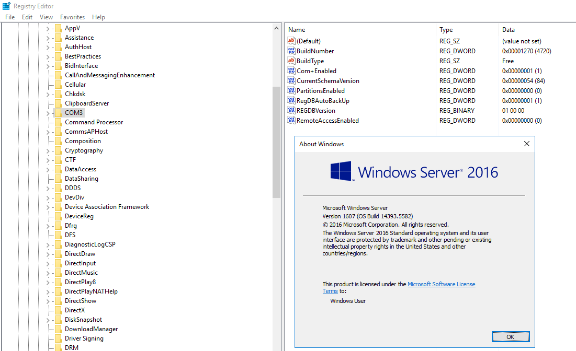Click the DataSharing folder icon
This screenshot has height=351, width=576.
(58, 179)
